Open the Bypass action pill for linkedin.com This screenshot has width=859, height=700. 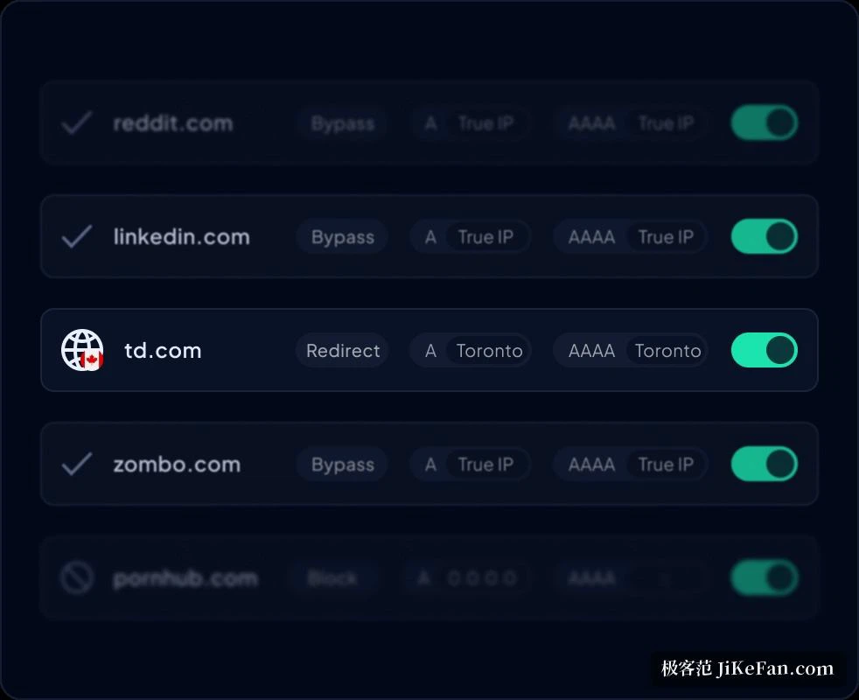click(343, 237)
